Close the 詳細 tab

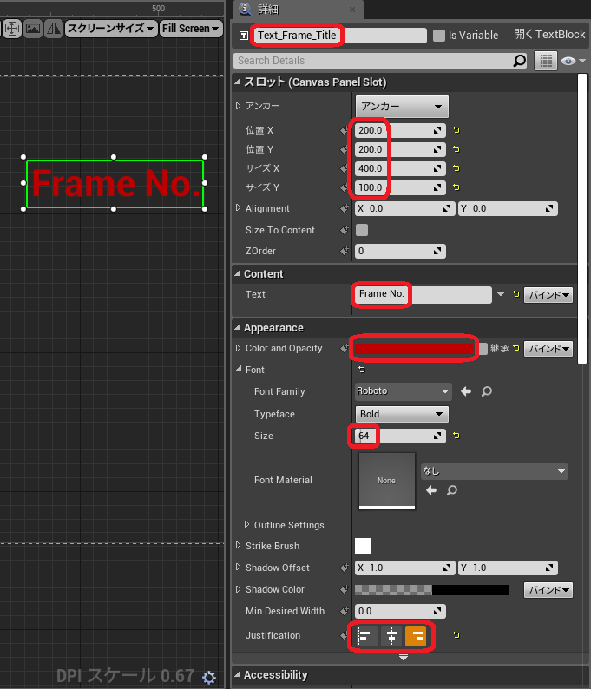(352, 10)
